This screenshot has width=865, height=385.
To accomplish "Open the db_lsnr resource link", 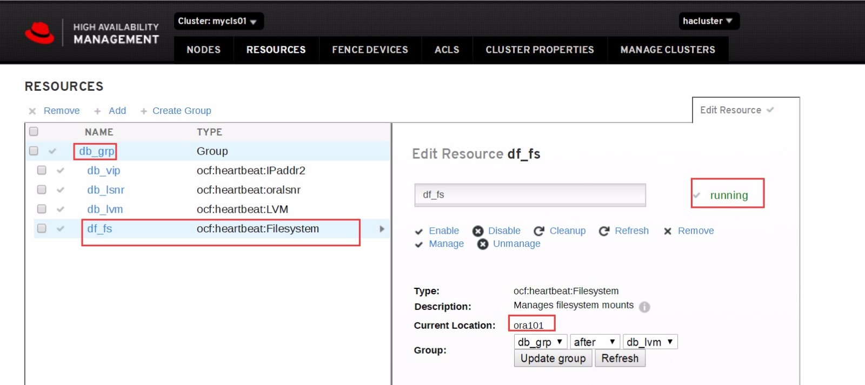I will click(x=106, y=190).
